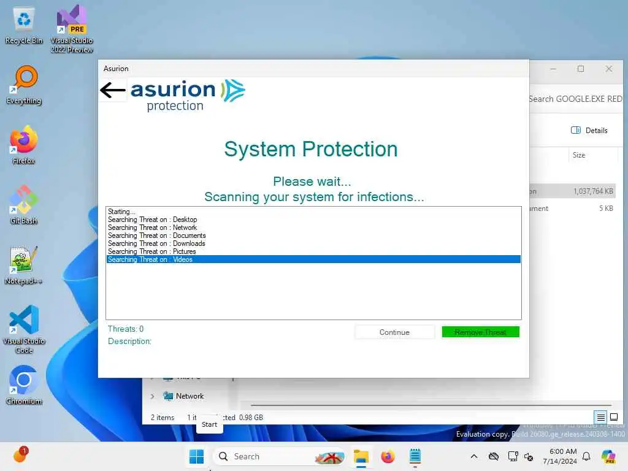628x471 pixels.
Task: Open the notepad app in the taskbar
Action: pyautogui.click(x=415, y=456)
